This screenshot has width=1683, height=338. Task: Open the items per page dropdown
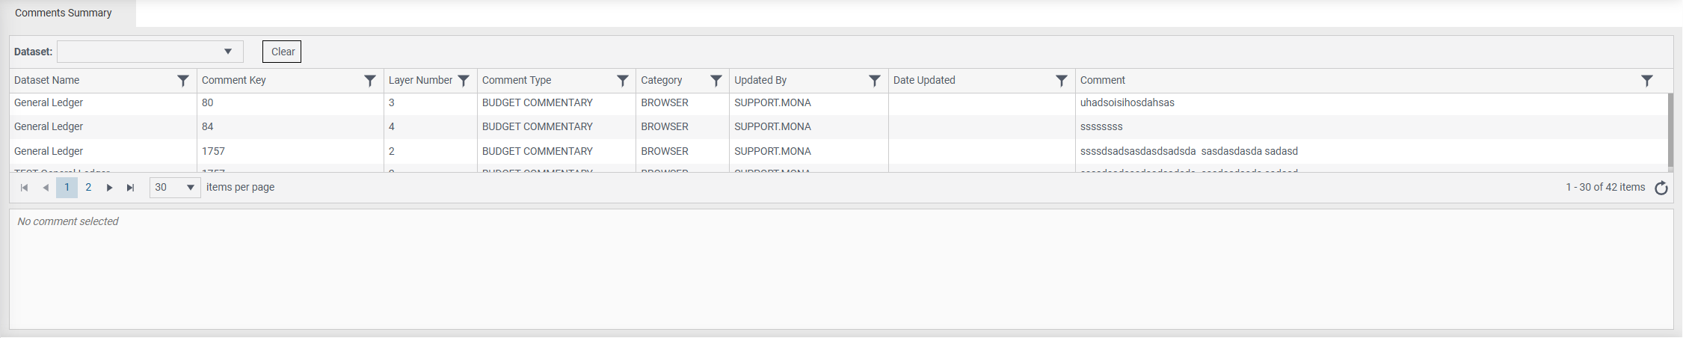coord(191,188)
